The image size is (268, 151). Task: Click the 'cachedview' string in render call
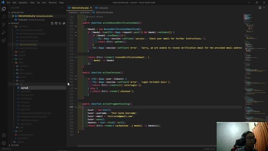coord(121,126)
